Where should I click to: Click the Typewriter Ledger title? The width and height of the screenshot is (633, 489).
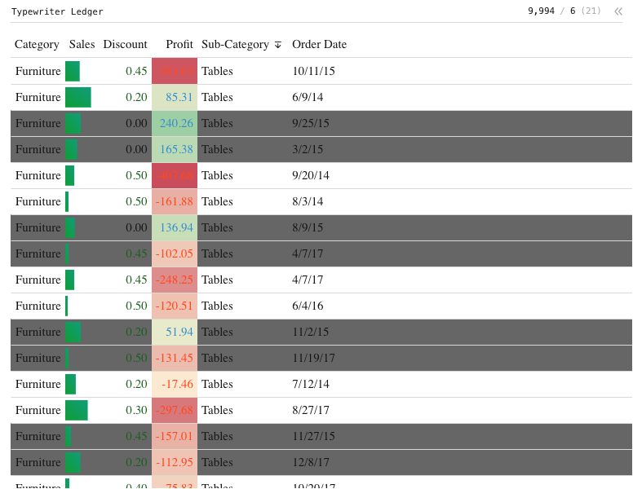tap(57, 11)
